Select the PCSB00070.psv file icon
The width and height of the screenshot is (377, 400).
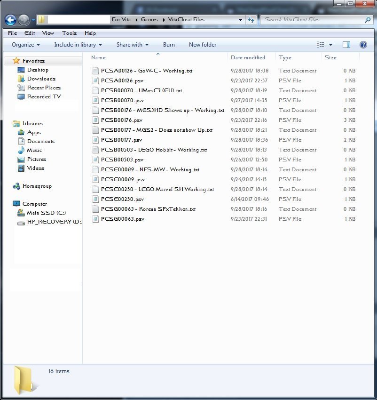95,100
